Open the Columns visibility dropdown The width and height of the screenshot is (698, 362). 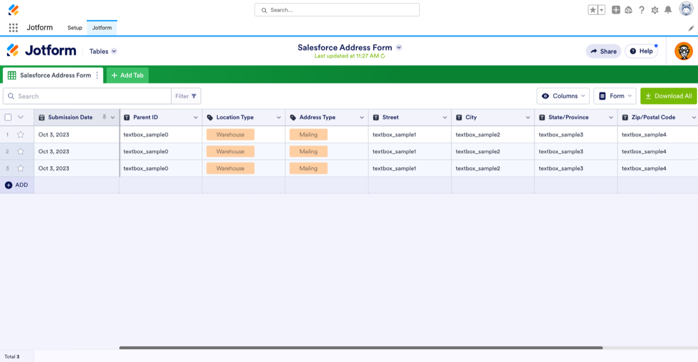563,96
